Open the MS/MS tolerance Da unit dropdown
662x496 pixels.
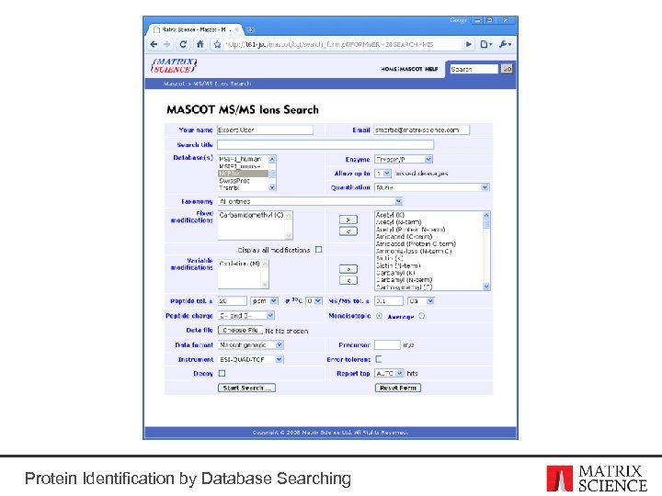pyautogui.click(x=421, y=300)
